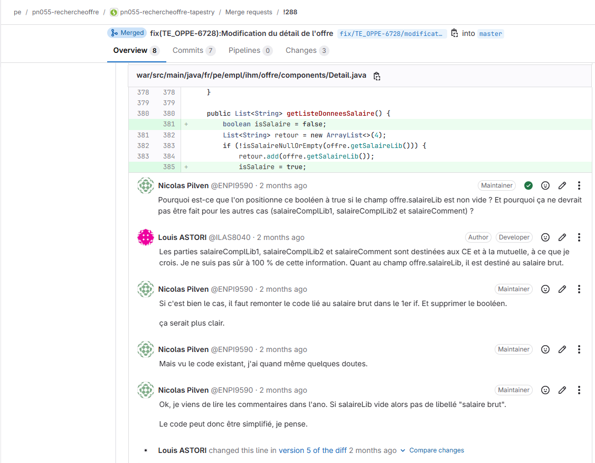Click Nicolas Pilven's avatar
The height and width of the screenshot is (463, 595).
point(145,185)
